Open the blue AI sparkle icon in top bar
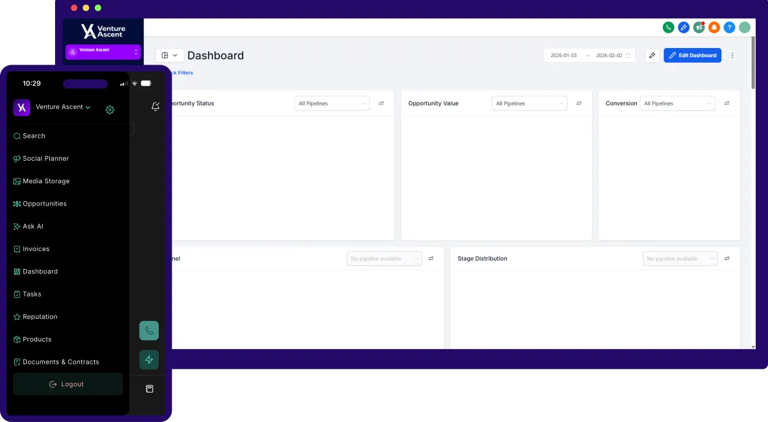 click(684, 28)
